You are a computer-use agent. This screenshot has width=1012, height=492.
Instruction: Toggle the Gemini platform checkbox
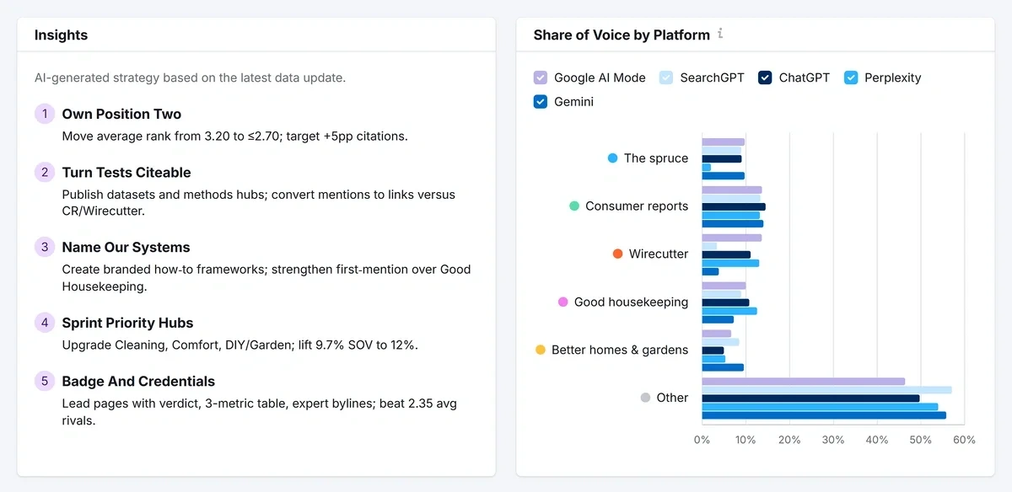point(541,102)
